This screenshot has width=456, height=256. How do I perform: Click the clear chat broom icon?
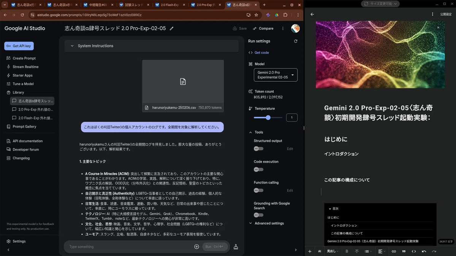coord(236,247)
